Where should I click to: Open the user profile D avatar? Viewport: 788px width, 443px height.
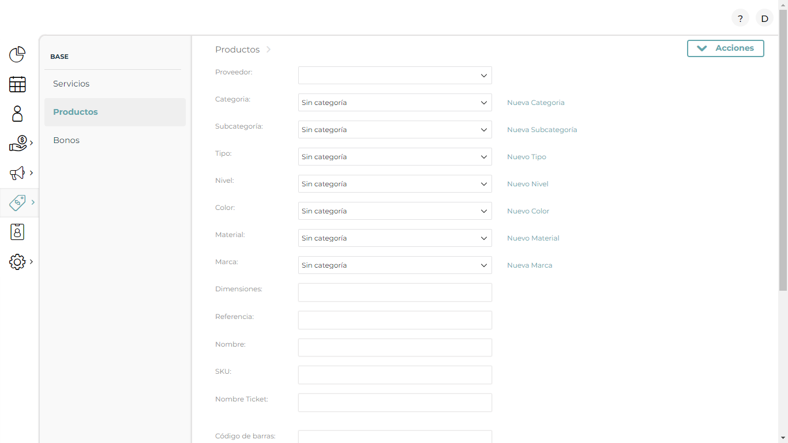(x=764, y=18)
